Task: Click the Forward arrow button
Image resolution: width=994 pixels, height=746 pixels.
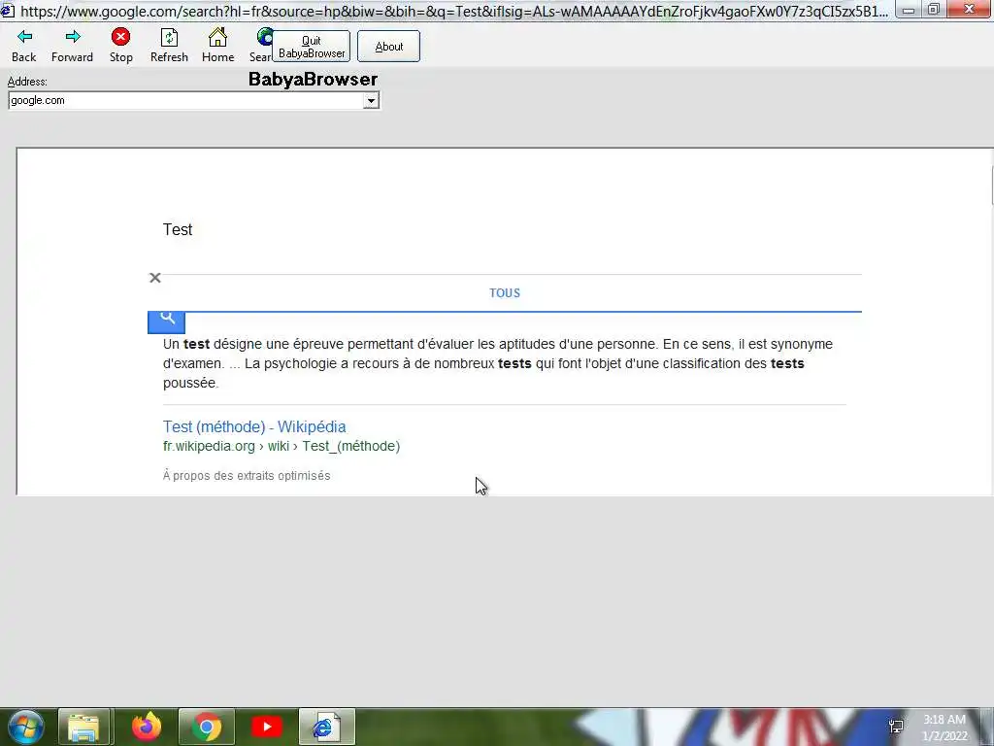Action: pos(72,46)
